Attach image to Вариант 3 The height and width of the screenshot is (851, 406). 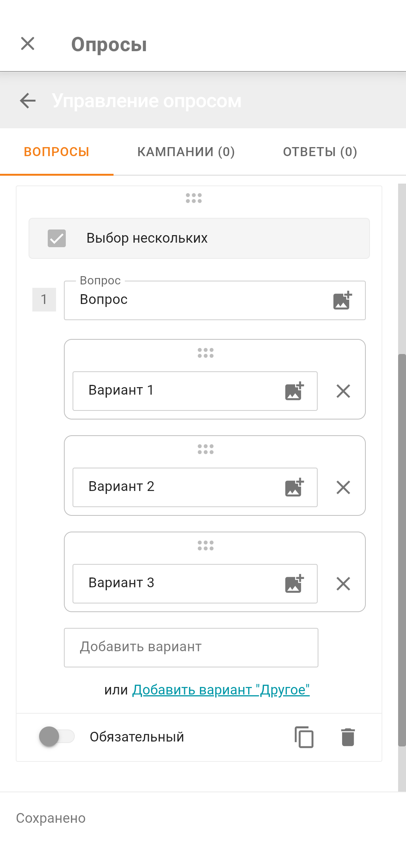(294, 584)
